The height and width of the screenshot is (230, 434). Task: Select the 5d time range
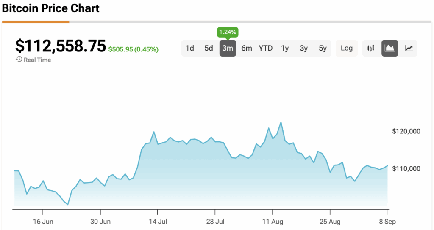point(209,48)
